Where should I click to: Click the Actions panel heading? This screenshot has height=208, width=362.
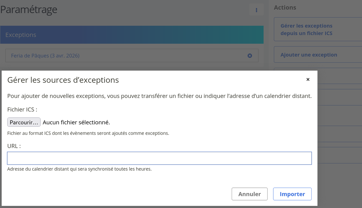(285, 8)
